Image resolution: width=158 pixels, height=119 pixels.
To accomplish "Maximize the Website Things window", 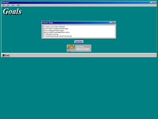I will click(x=113, y=23).
